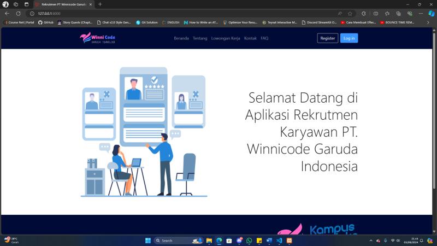
Task: Click the Log in button
Action: 349,38
